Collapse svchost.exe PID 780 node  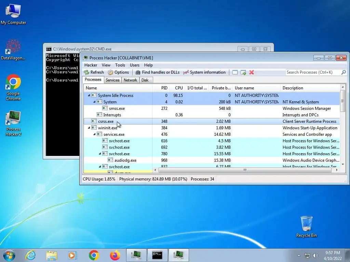[x=100, y=154]
